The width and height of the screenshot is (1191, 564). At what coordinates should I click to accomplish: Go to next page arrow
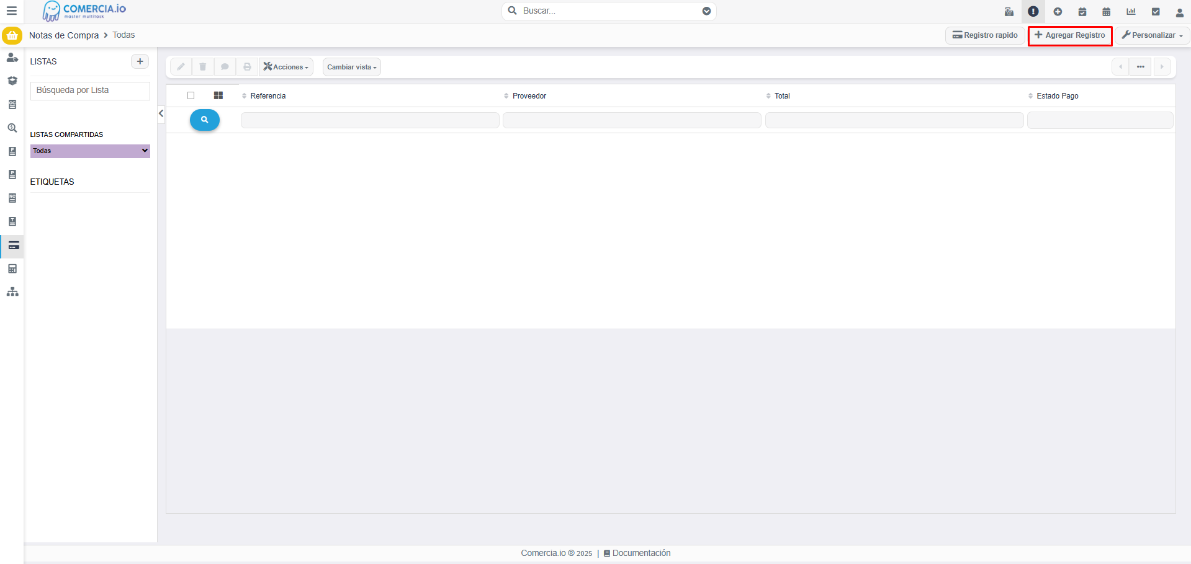pos(1162,67)
